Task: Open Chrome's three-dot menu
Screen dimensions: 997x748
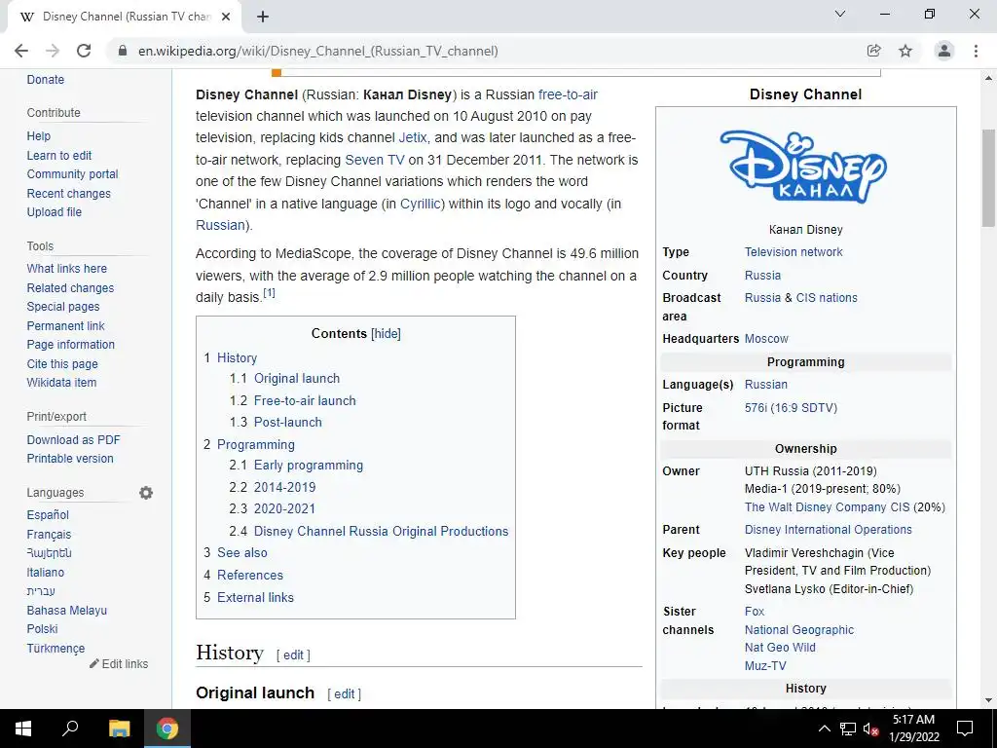Action: coord(976,51)
